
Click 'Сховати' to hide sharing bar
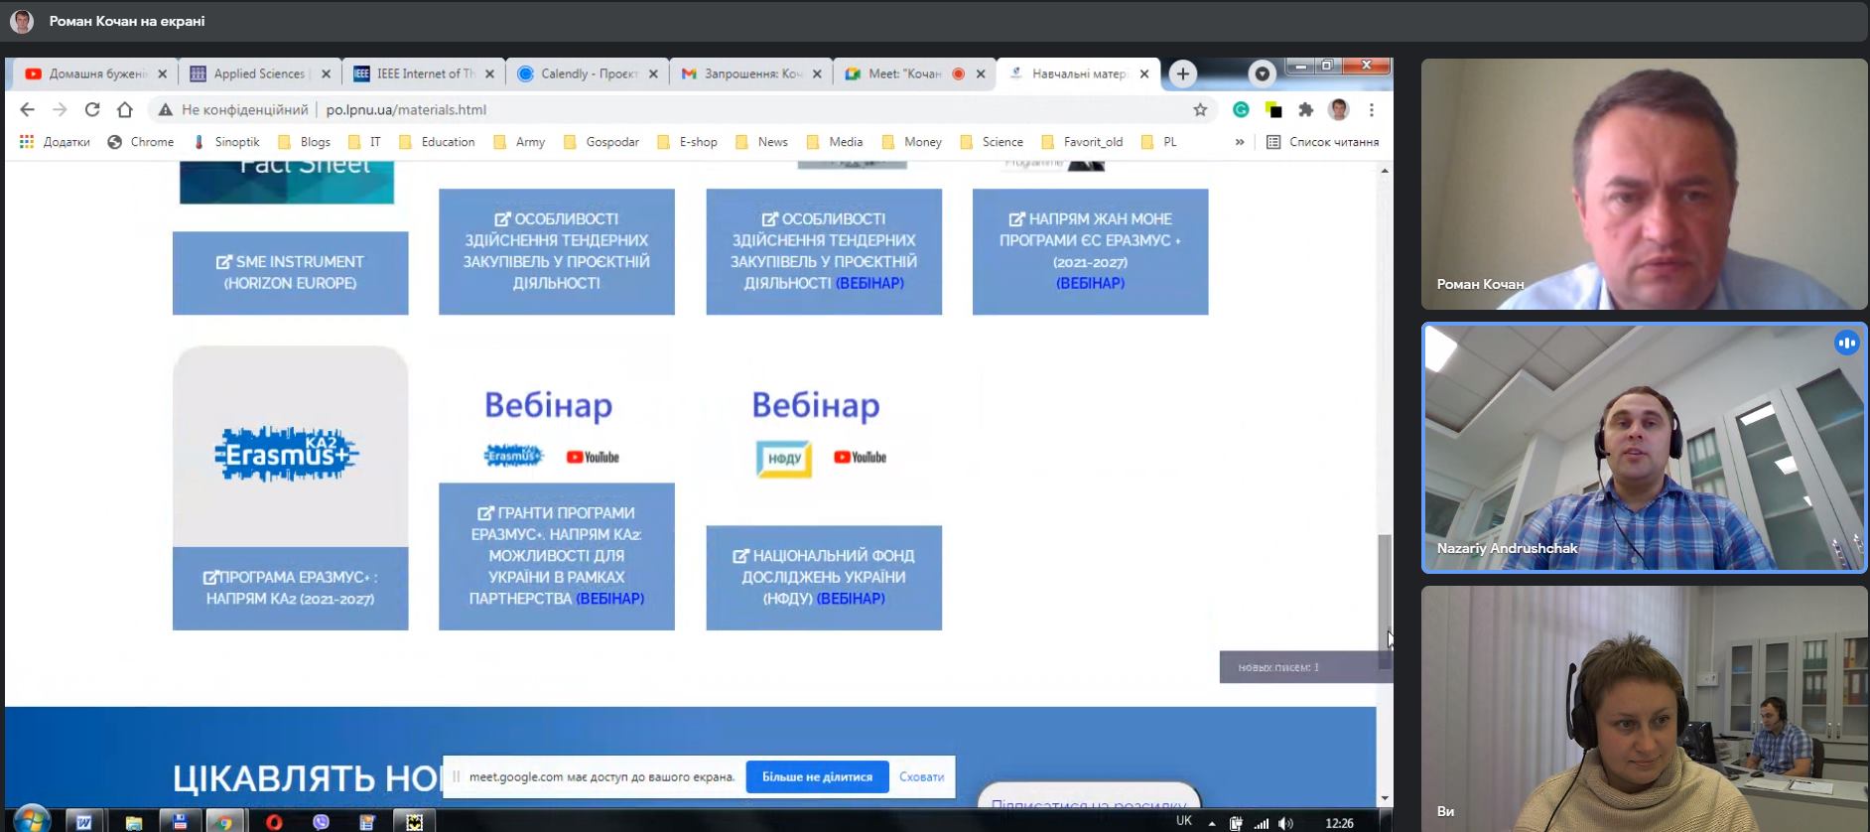921,776
